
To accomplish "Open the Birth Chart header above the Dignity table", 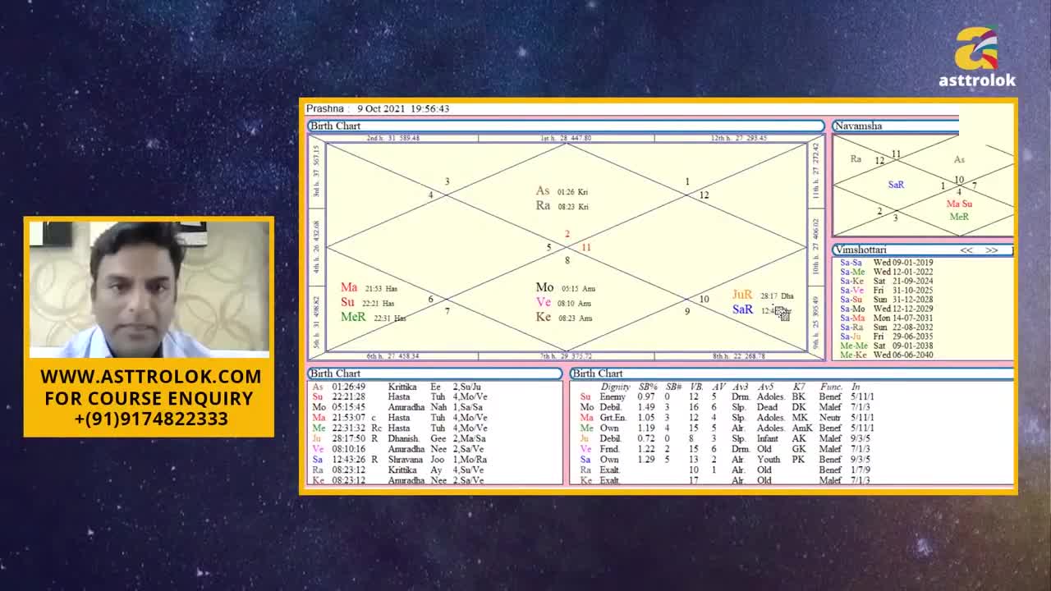I will 792,373.
